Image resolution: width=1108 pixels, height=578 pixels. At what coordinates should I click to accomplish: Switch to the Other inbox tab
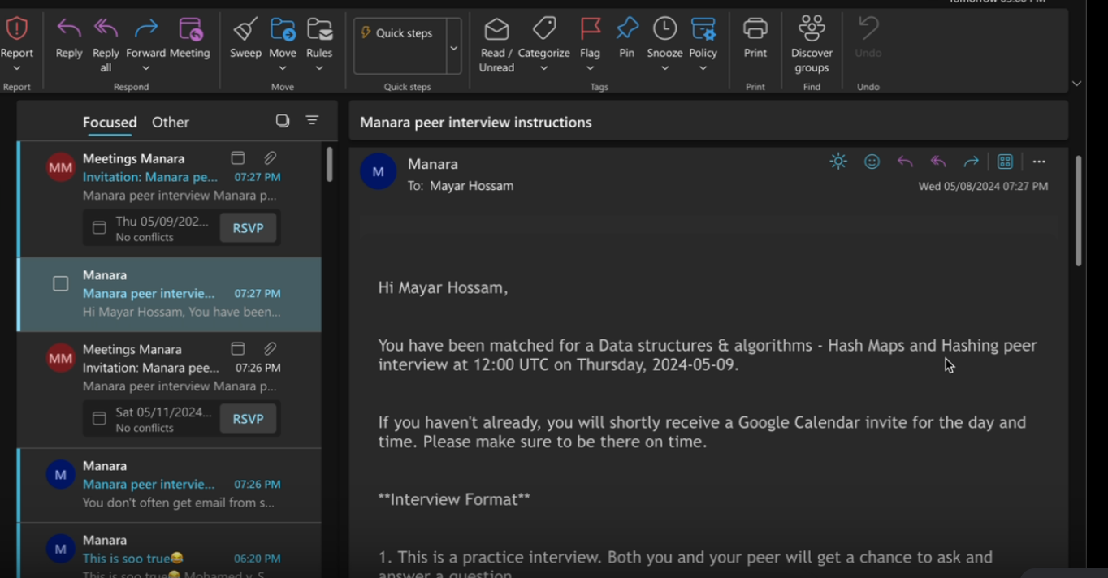[x=171, y=123]
